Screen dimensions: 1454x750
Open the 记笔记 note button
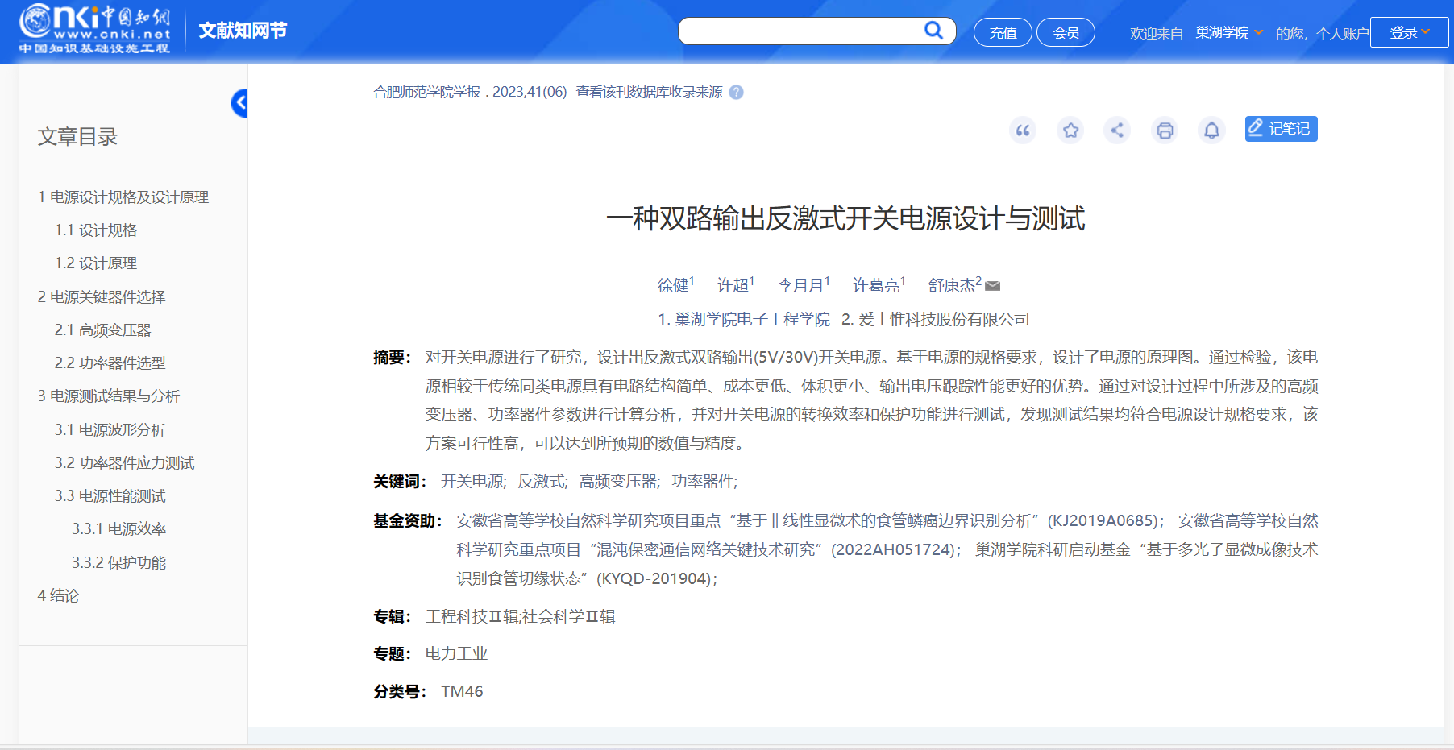tap(1281, 129)
